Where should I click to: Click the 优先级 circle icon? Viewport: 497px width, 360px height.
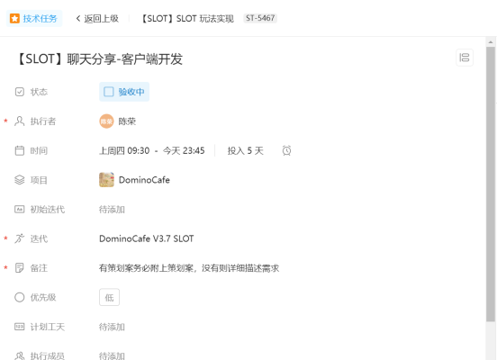pos(20,297)
